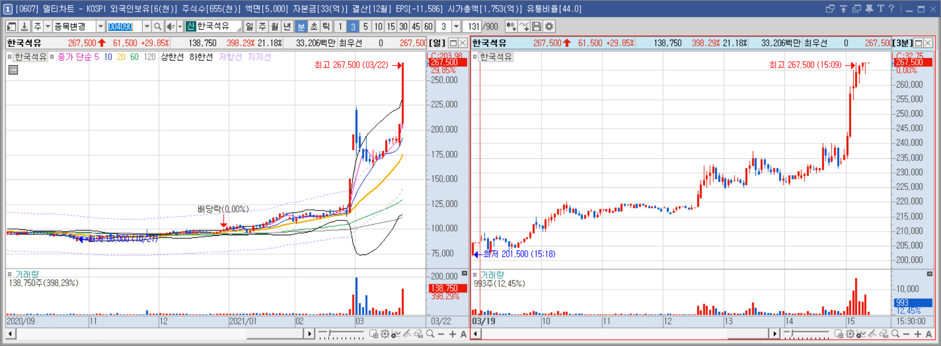This screenshot has height=346, width=941.
Task: Expand the stock code 004090 dropdown arrow
Action: [x=146, y=26]
